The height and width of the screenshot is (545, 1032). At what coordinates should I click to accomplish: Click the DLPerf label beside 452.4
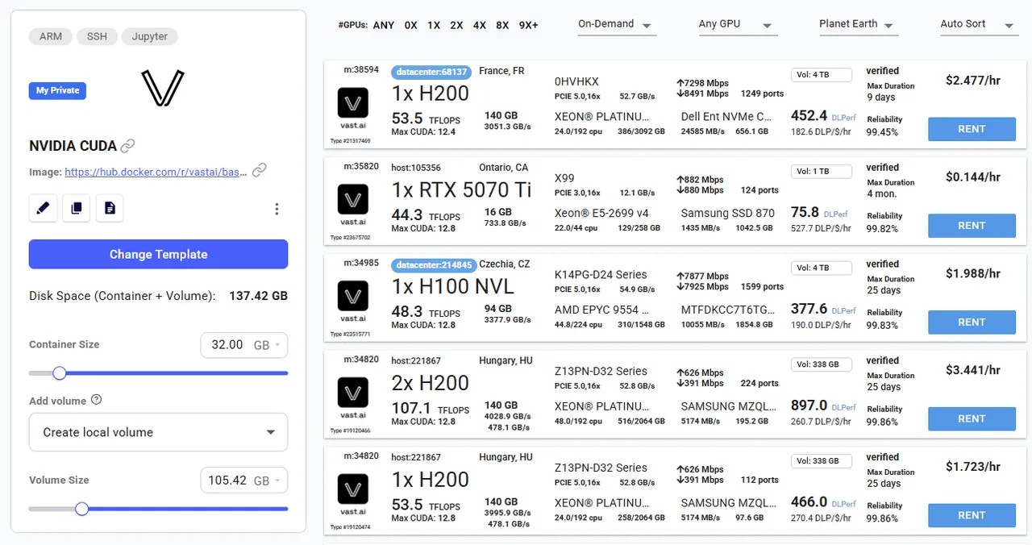pyautogui.click(x=844, y=118)
